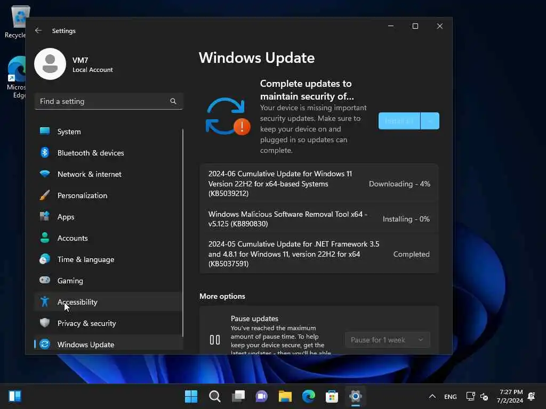Click the Malicious Software Removal Tool KB890830 entry
Screen dimensions: 546x409
coord(319,219)
